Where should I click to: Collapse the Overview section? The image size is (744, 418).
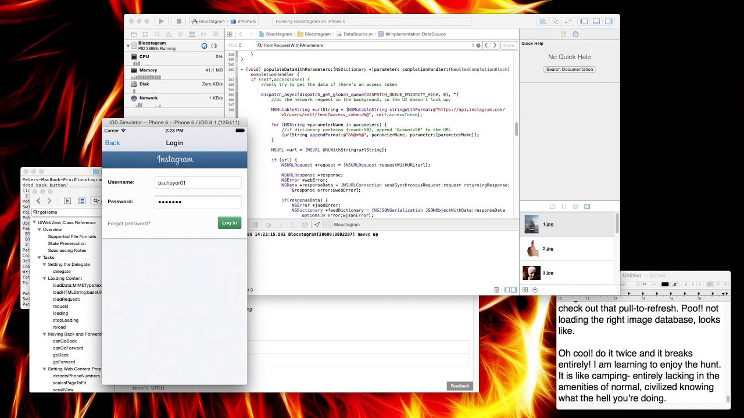pyautogui.click(x=40, y=229)
